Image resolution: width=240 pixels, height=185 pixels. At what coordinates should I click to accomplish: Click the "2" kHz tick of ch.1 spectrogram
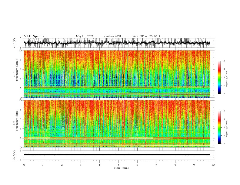click(21, 88)
